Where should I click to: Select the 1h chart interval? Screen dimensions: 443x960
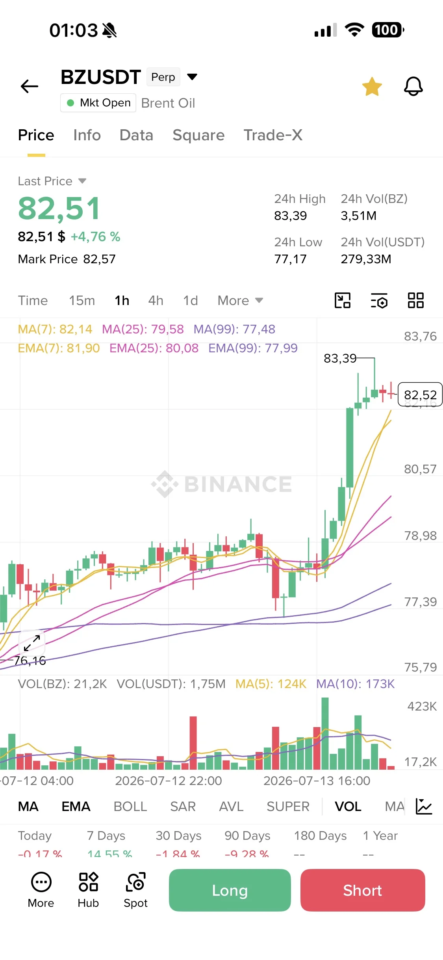tap(122, 301)
